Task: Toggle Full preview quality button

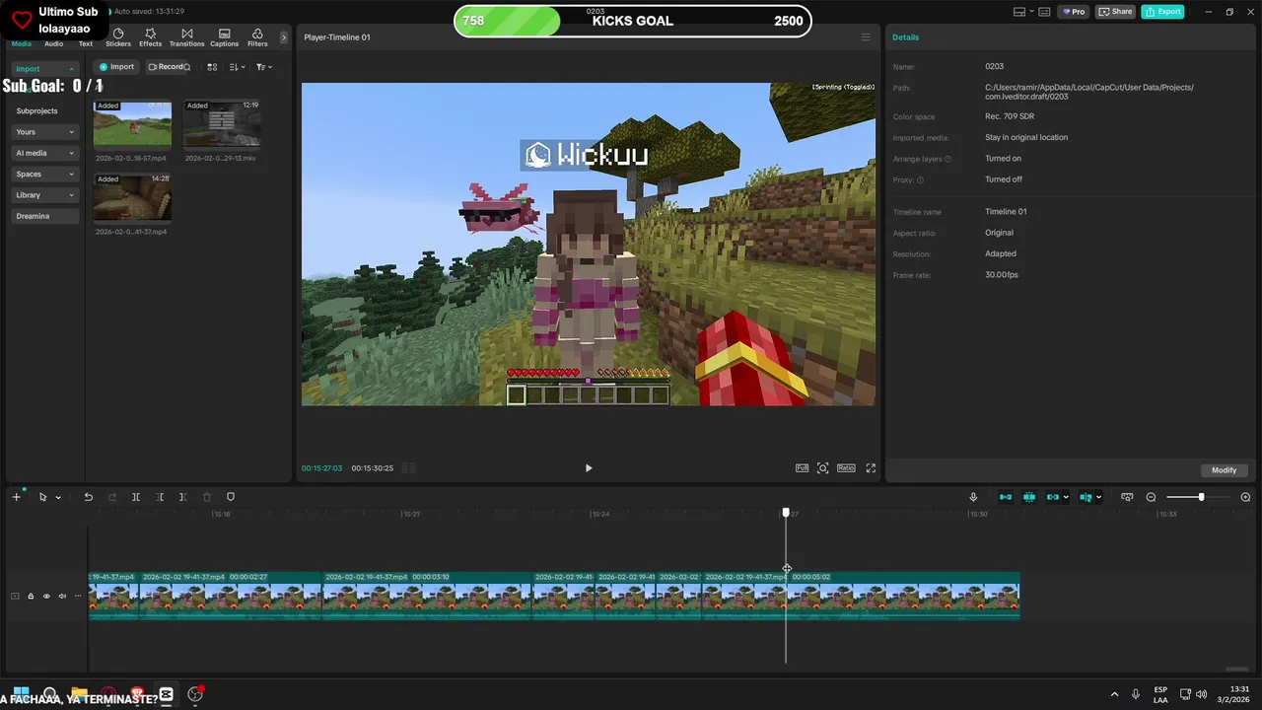Action: pos(802,468)
